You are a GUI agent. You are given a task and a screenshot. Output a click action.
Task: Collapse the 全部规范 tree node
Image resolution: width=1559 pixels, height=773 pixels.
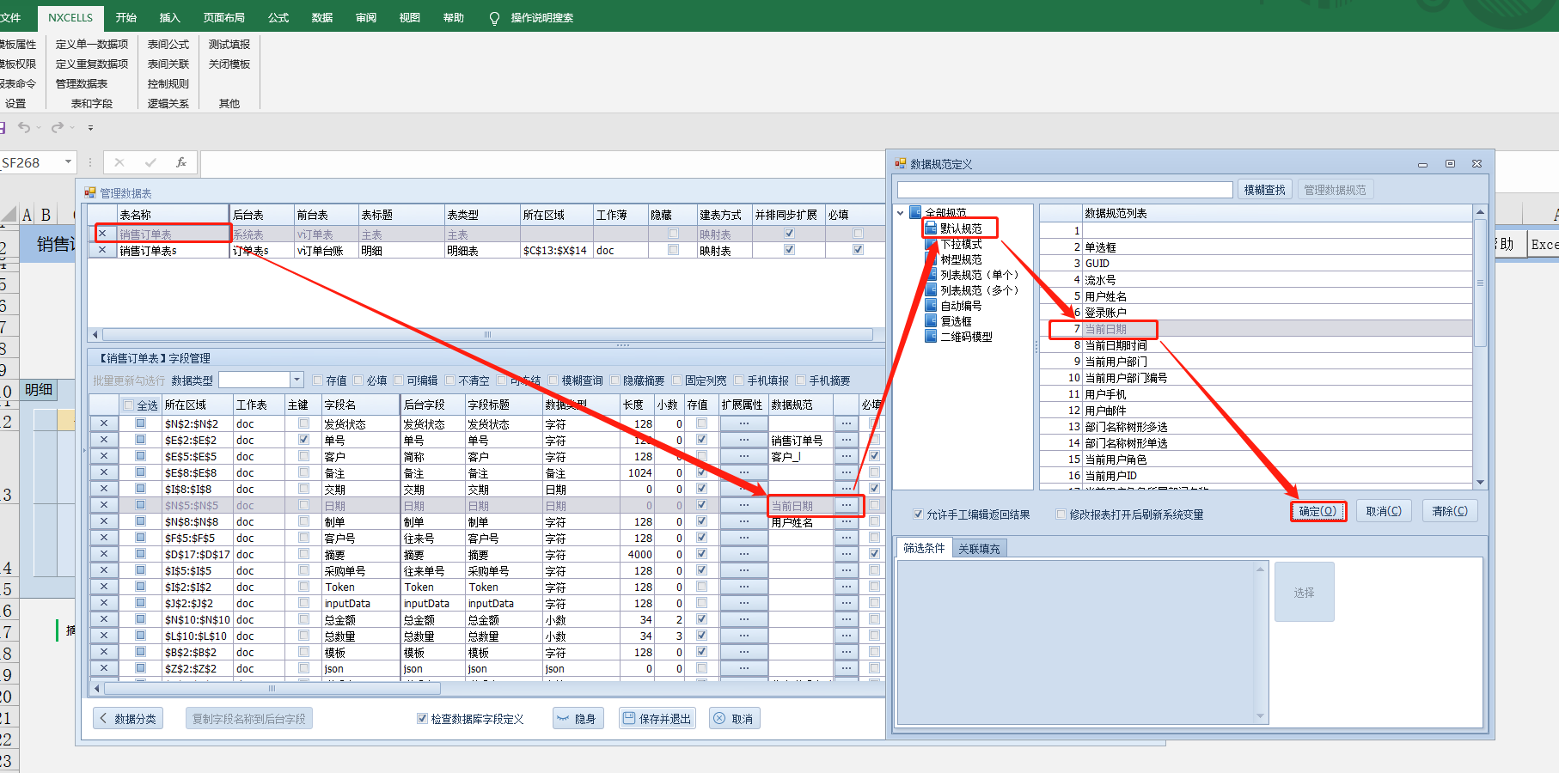(900, 213)
